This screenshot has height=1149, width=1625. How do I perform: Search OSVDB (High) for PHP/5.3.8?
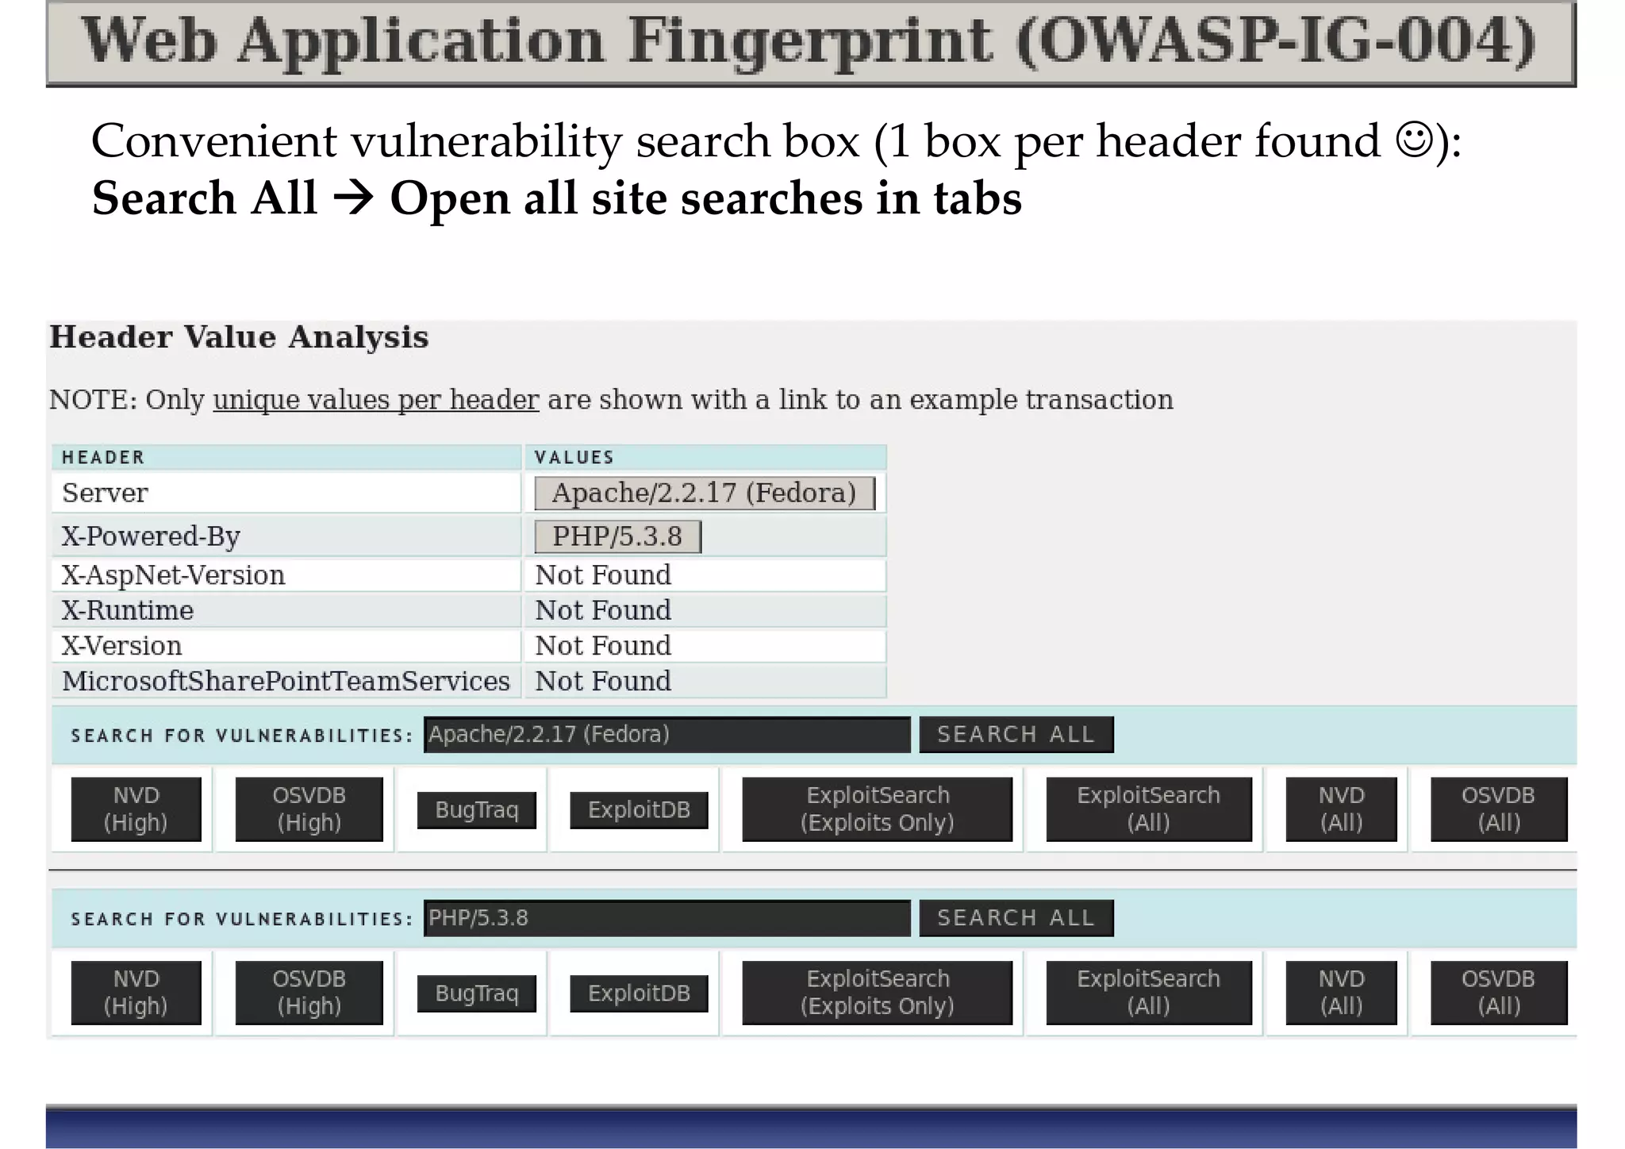[x=309, y=993]
